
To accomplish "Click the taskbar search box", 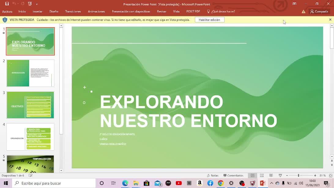I will click(54, 183).
